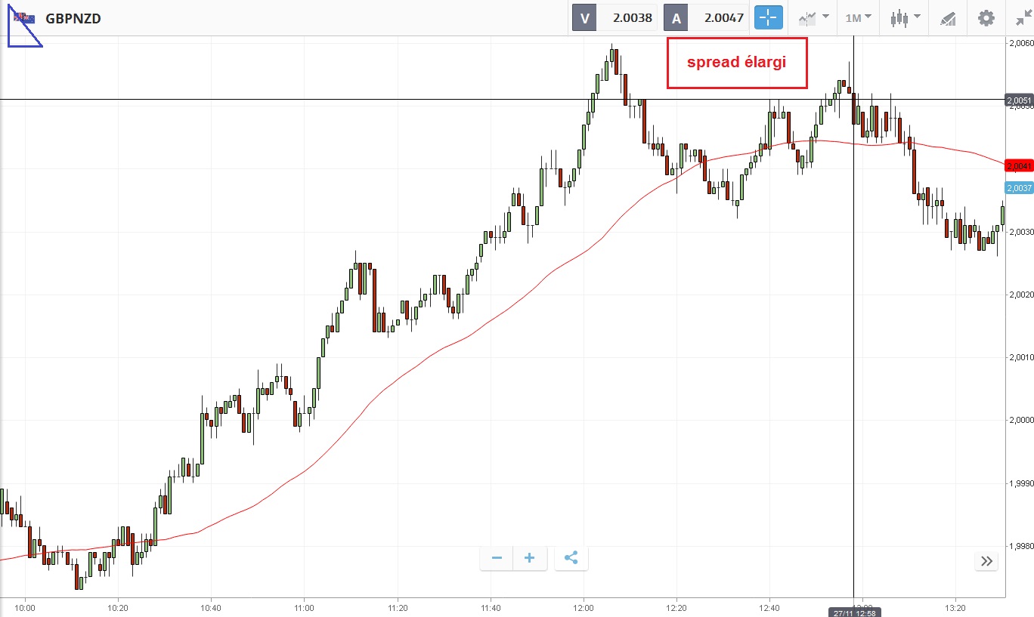1034x617 pixels.
Task: Buy at the A price 2.0047
Action: click(706, 17)
